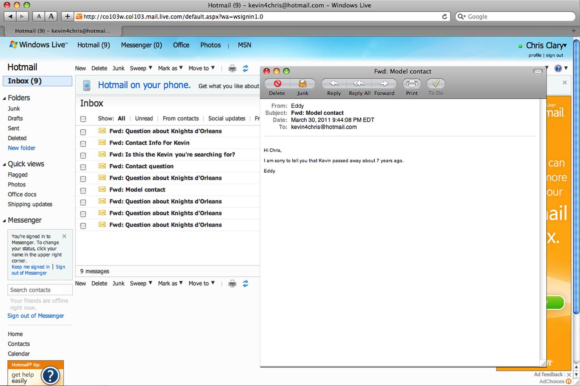This screenshot has width=580, height=386.
Task: Click printer icon in bottom Hotmail toolbar
Action: (232, 284)
